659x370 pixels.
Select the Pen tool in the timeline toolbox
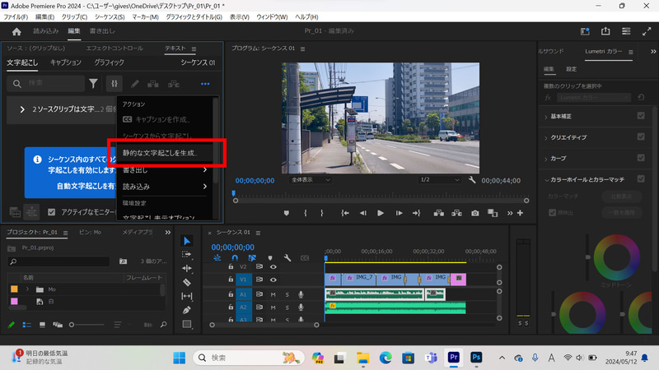click(x=187, y=310)
